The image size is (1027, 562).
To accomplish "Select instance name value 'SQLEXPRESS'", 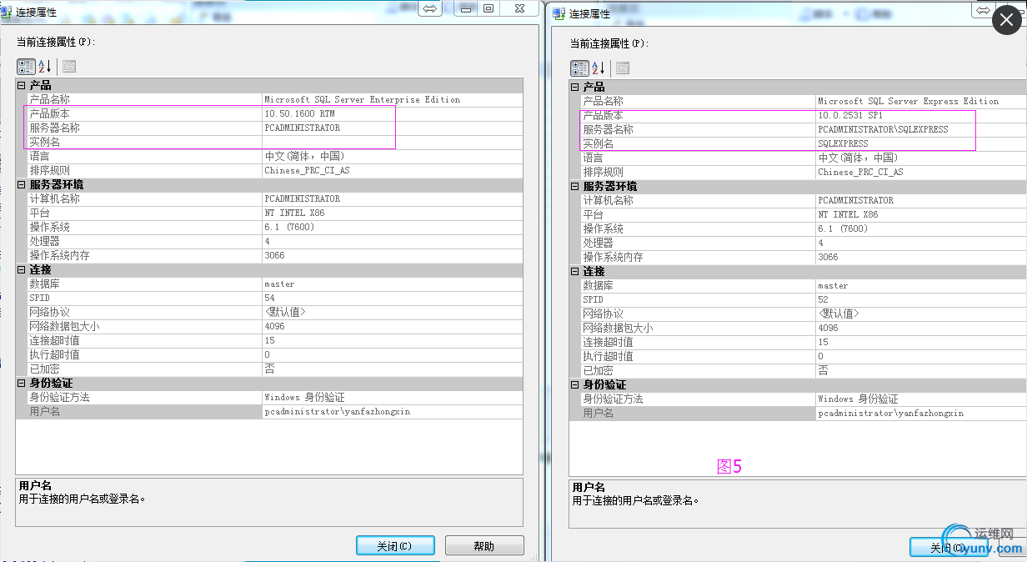I will tap(843, 143).
